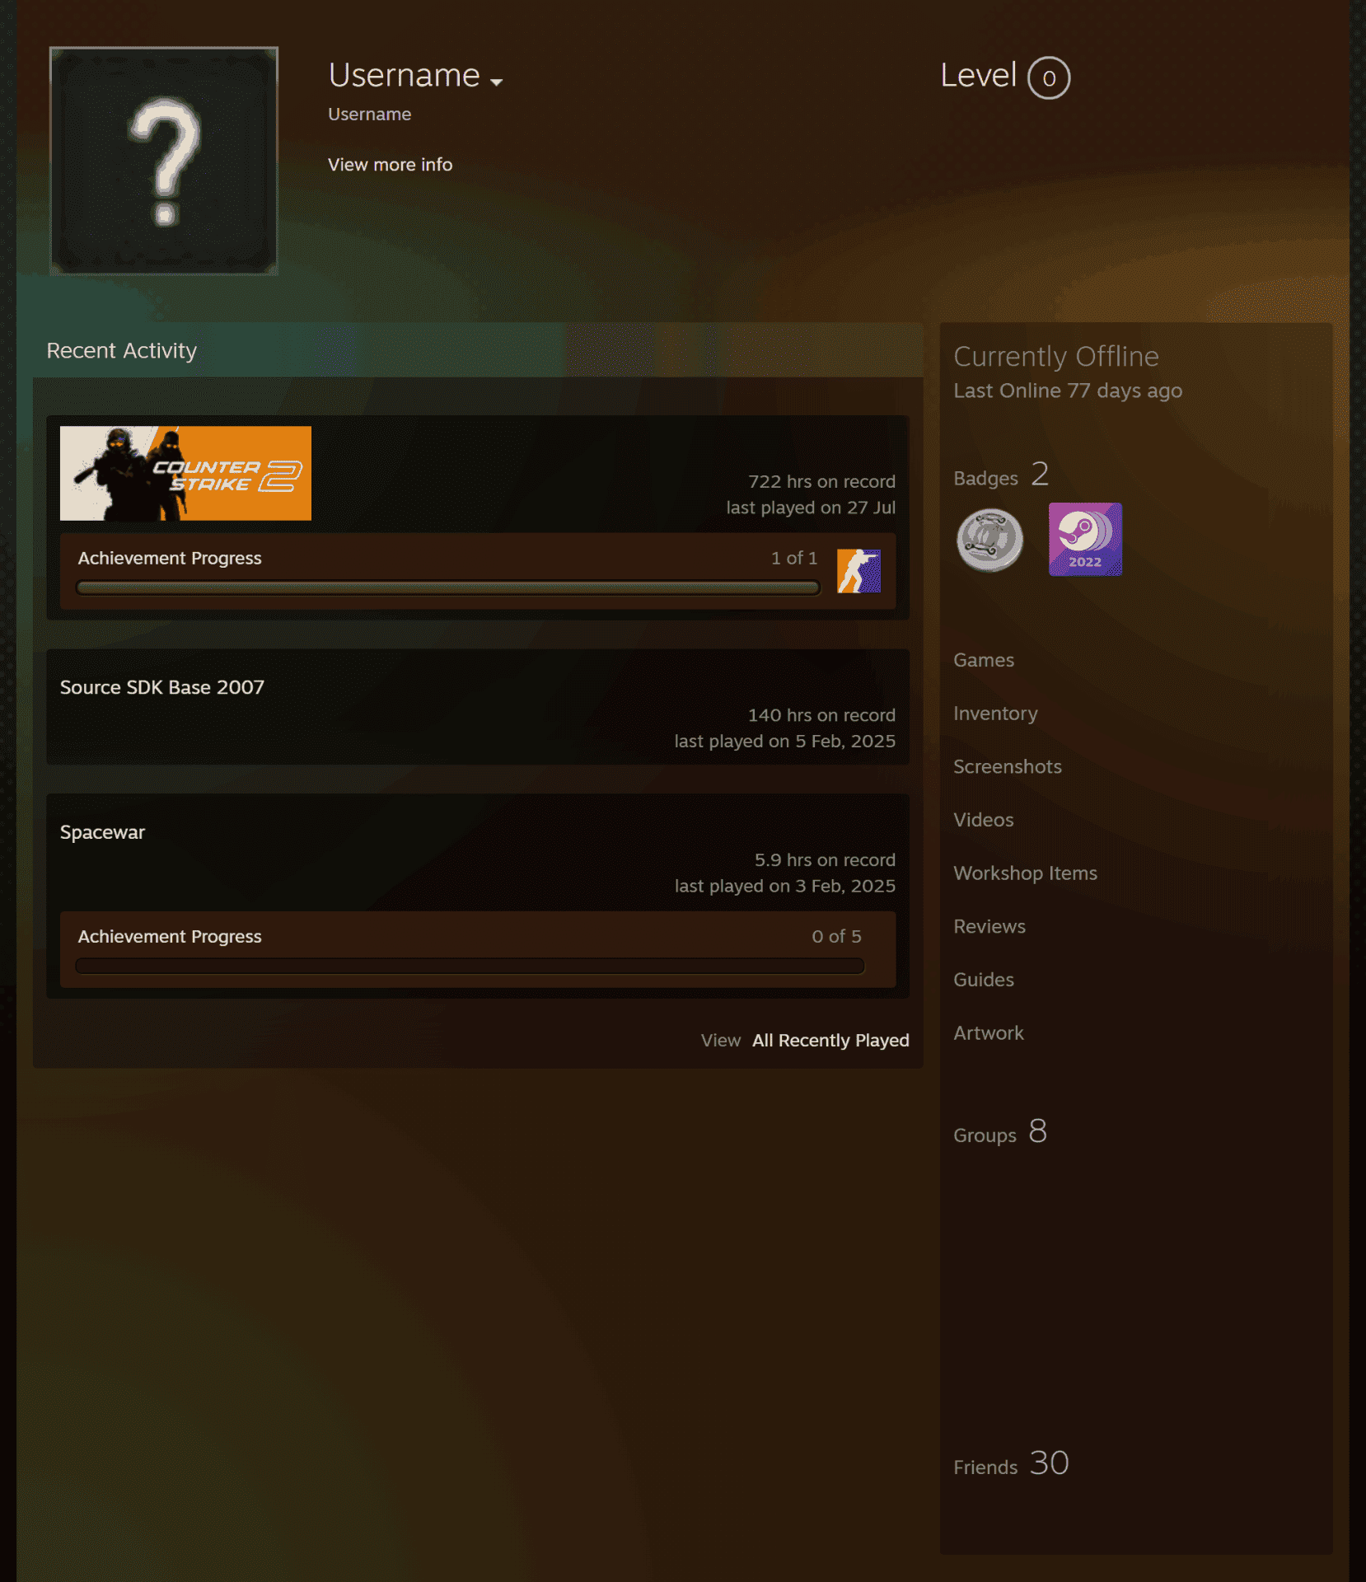Expand the Username dropdown arrow
The height and width of the screenshot is (1582, 1366).
coord(496,82)
